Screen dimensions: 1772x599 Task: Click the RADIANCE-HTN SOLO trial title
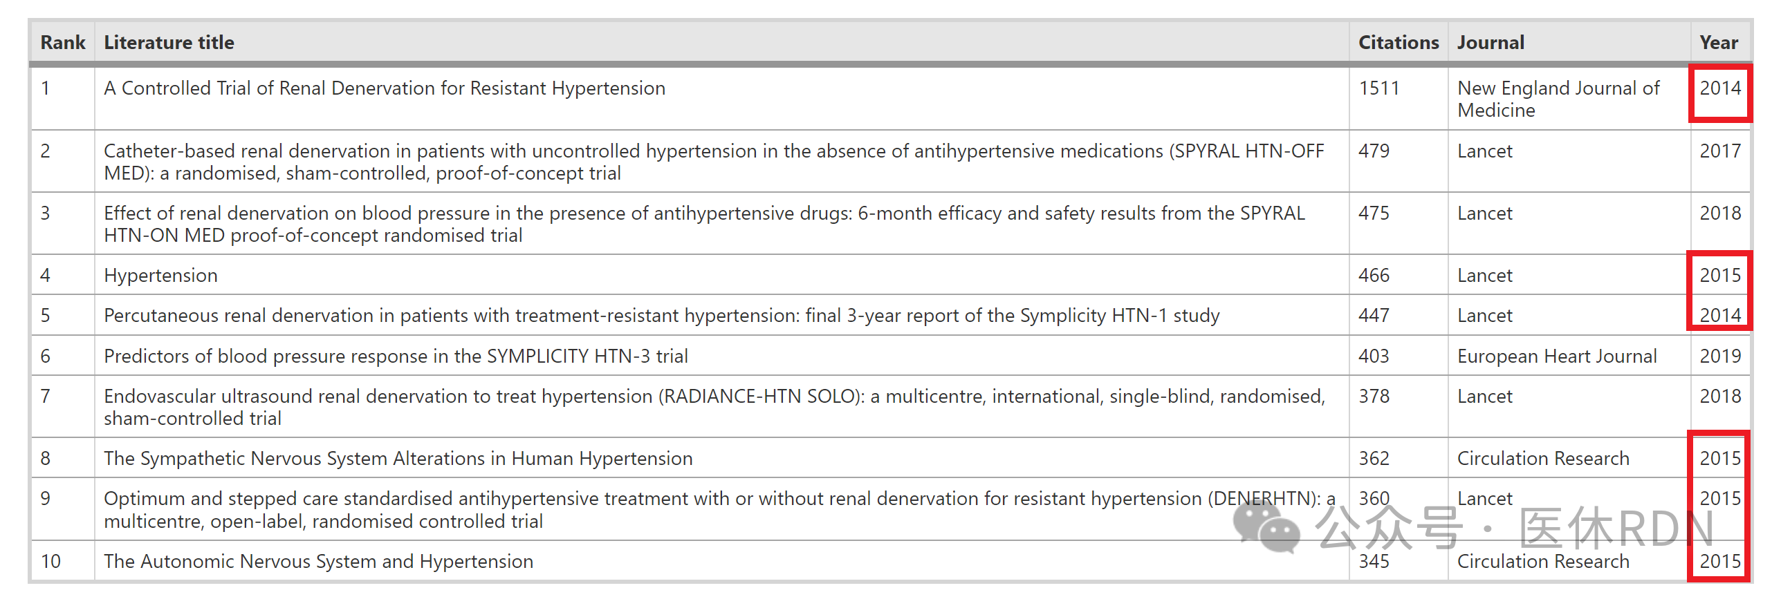(714, 407)
